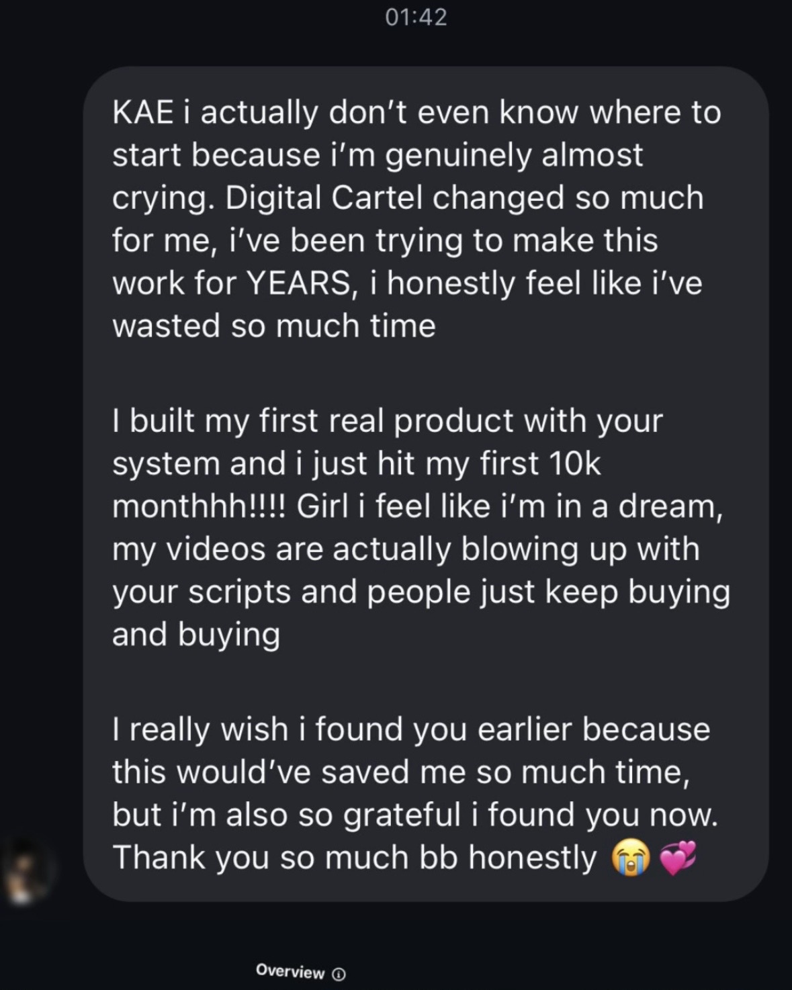Click the Thank you so much line
This screenshot has width=792, height=990.
coord(354,858)
